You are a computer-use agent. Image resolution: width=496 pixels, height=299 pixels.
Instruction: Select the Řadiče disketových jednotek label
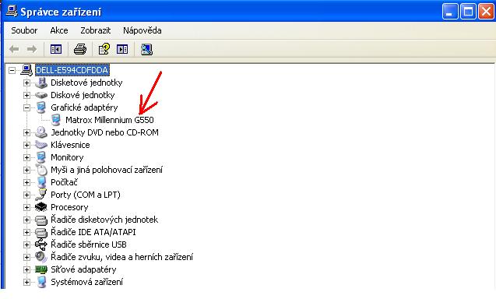tap(104, 220)
